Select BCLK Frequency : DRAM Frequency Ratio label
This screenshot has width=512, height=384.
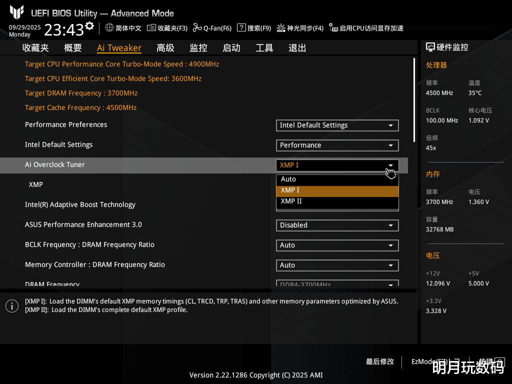[89, 244]
